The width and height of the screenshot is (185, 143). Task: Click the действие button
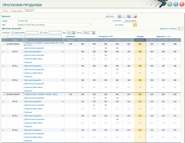click(x=111, y=16)
